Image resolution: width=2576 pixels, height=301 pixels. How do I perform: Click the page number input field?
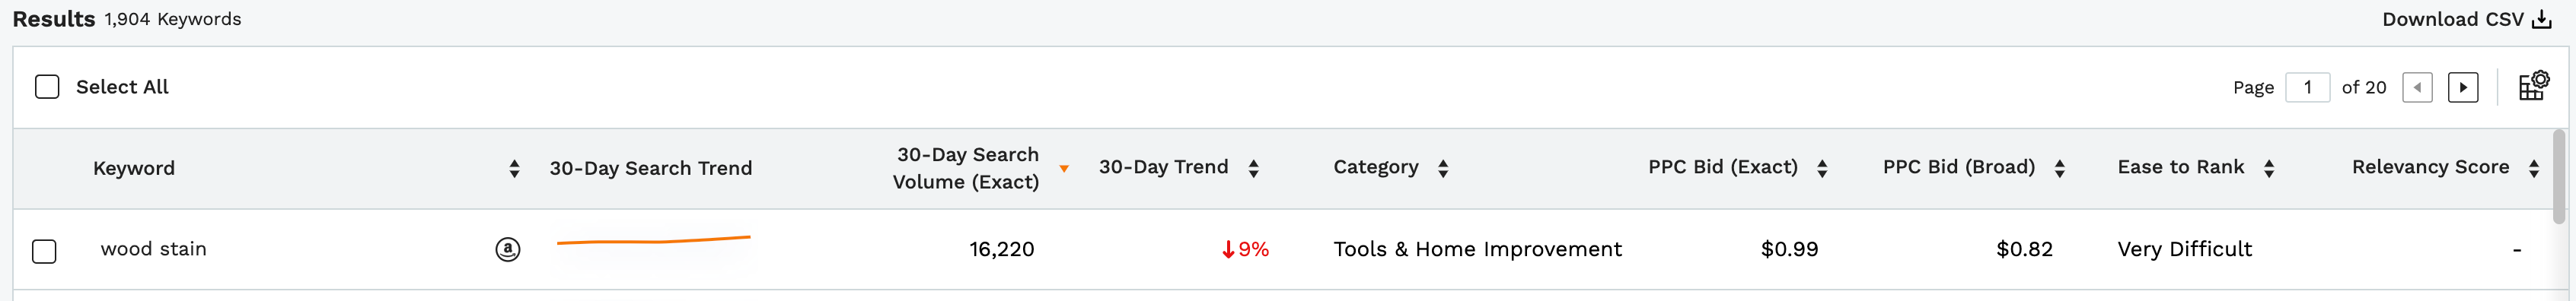coord(2307,87)
